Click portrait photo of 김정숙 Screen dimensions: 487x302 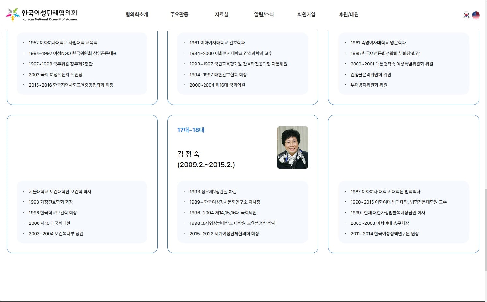pyautogui.click(x=293, y=148)
